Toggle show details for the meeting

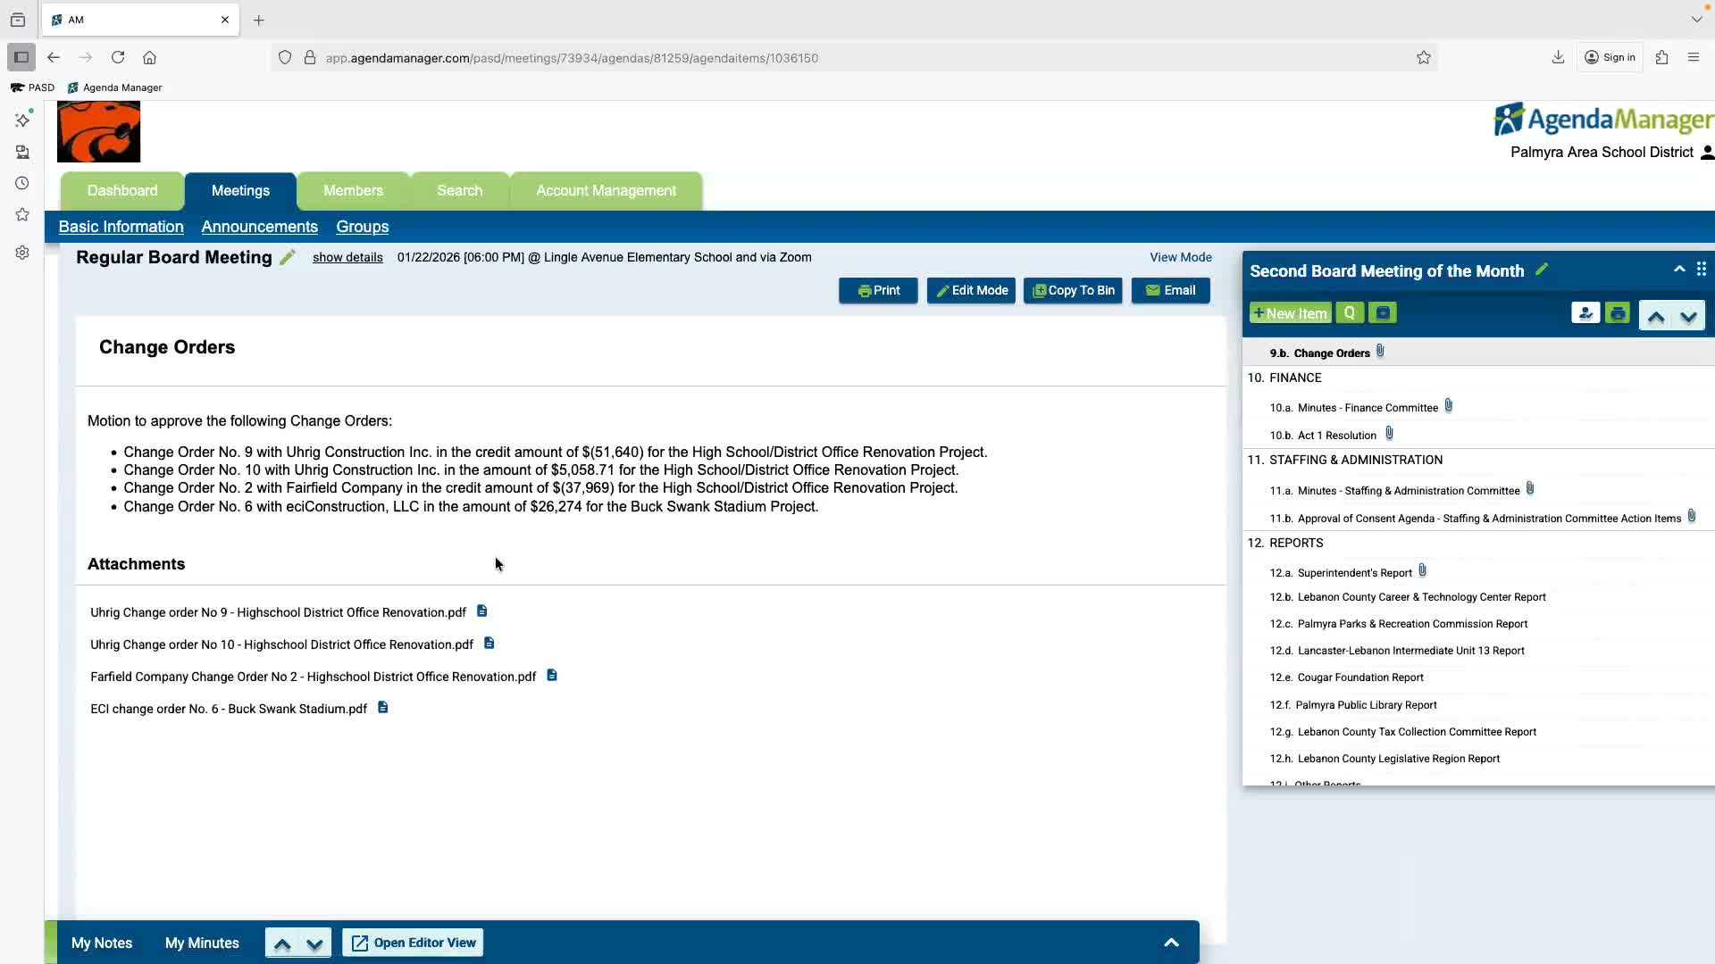pos(347,257)
